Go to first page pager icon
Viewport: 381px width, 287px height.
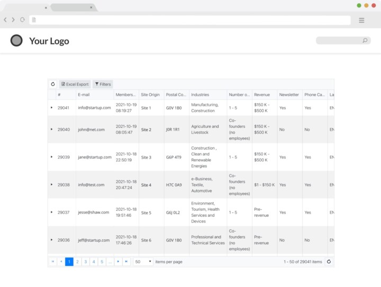pyautogui.click(x=53, y=262)
